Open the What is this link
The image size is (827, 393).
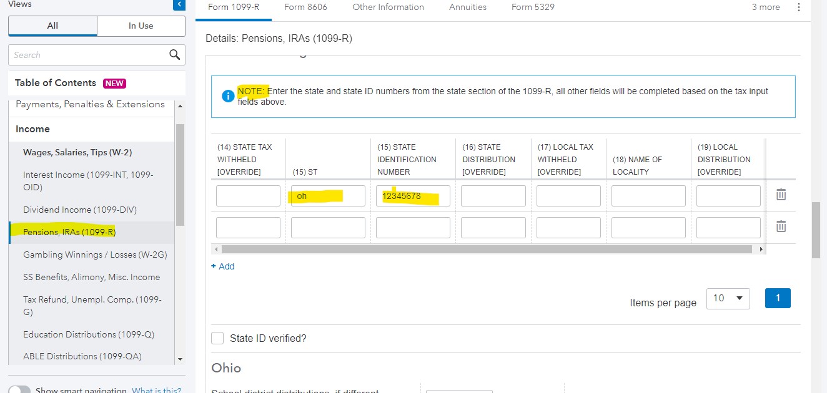156,389
